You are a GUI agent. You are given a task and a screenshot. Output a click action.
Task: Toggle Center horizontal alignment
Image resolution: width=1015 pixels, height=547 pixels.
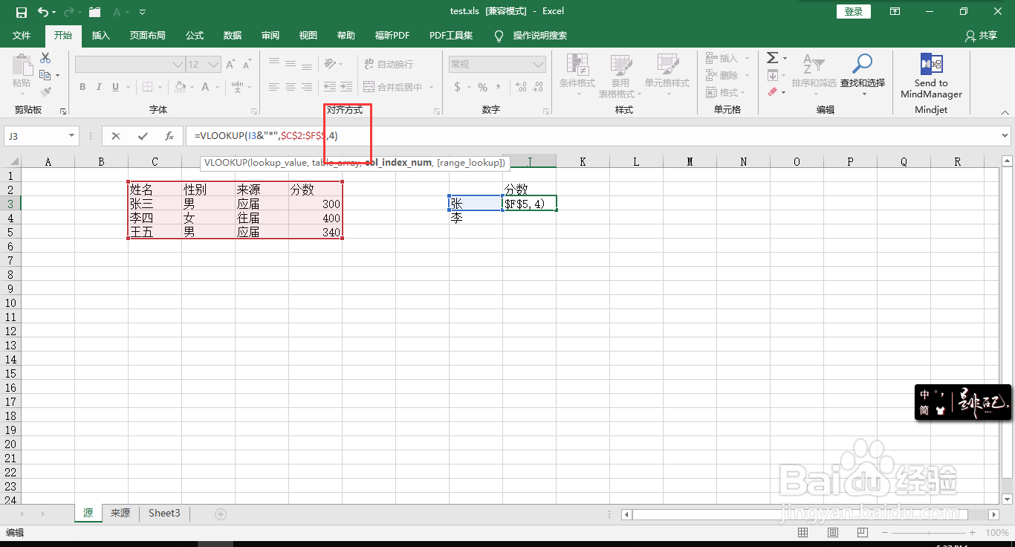pyautogui.click(x=291, y=87)
